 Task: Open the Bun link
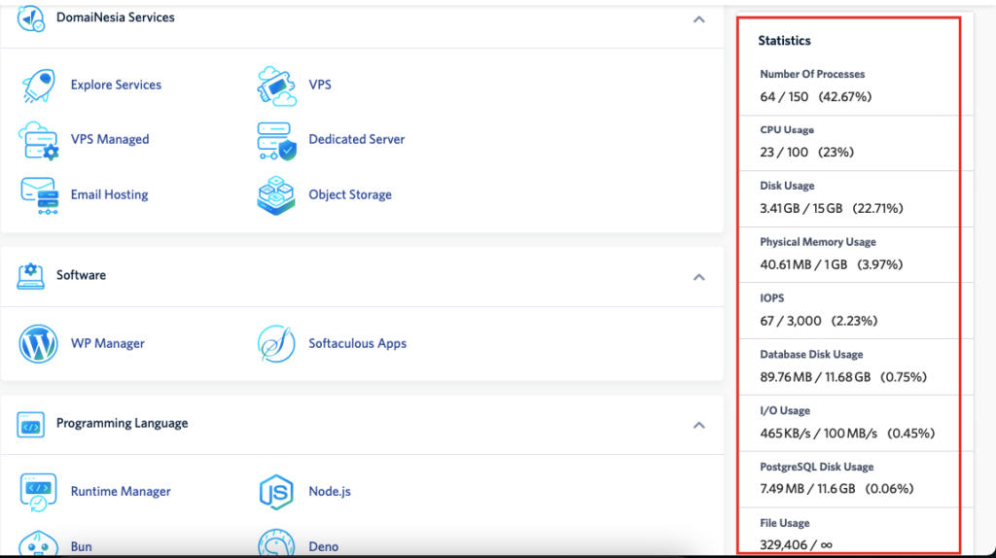coord(81,546)
